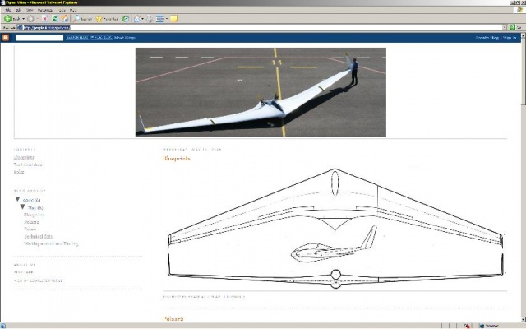Viewport: 526px width, 329px height.
Task: Print the page via printer icon
Action: [x=150, y=19]
